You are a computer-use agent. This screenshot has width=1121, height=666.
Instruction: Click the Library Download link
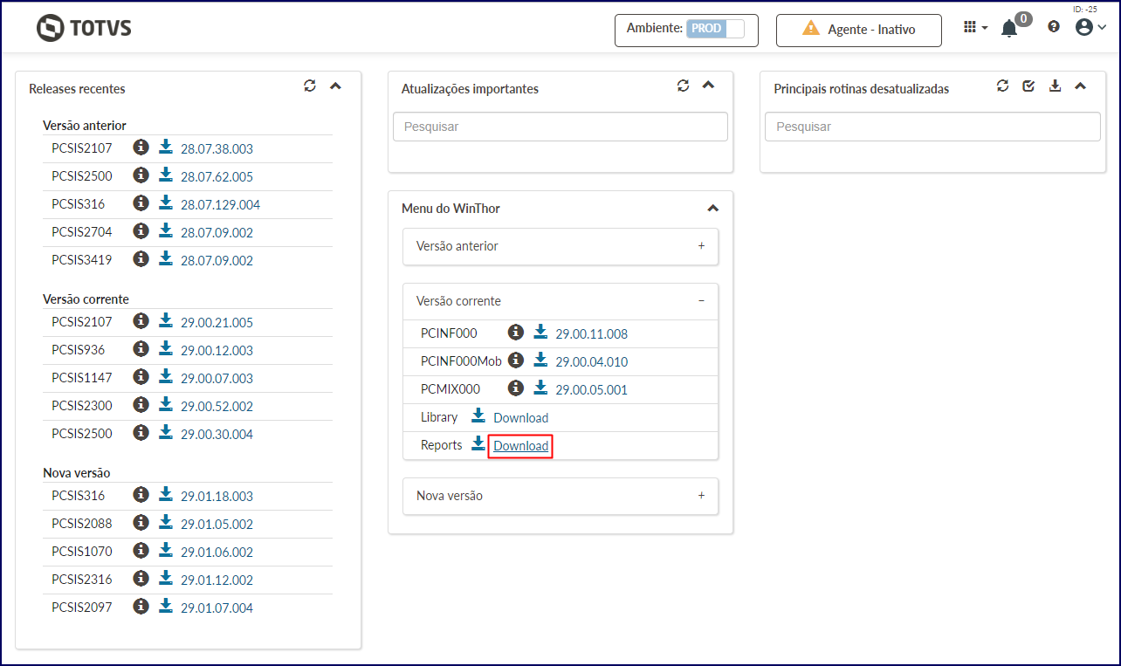coord(521,417)
